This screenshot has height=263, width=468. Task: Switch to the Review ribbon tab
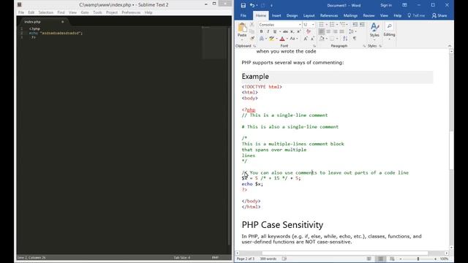tap(369, 15)
